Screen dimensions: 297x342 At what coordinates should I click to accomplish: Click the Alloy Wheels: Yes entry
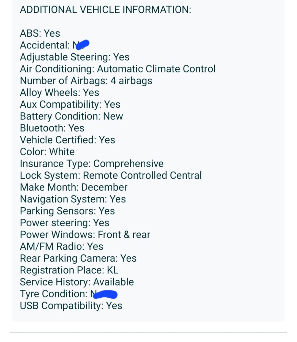point(59,93)
